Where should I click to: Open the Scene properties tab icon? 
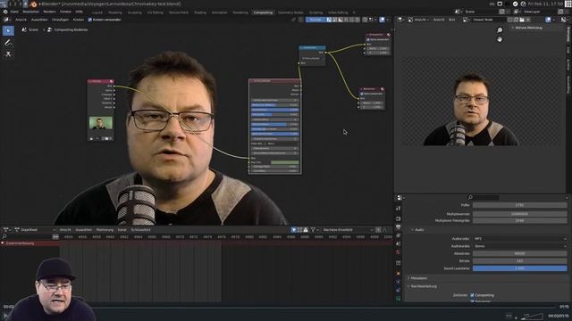(x=398, y=243)
